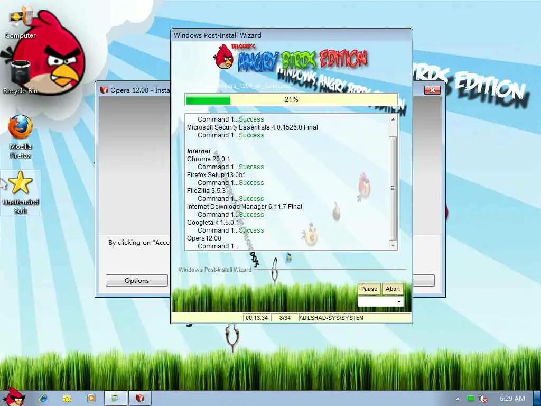
Task: Select the Internet Download Manager 6.11.7 Final entry
Action: (x=244, y=207)
